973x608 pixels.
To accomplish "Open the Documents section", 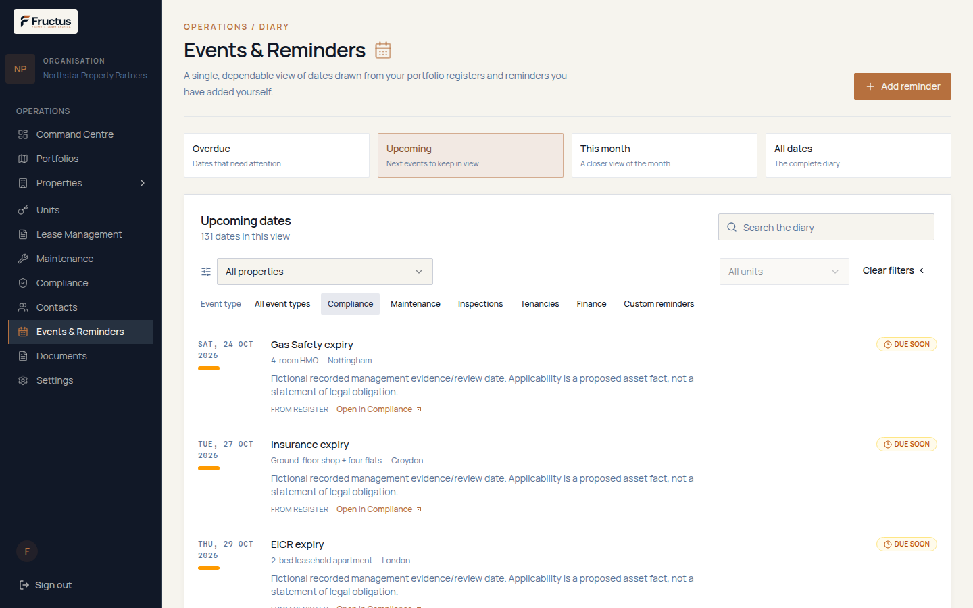I will (x=80, y=356).
